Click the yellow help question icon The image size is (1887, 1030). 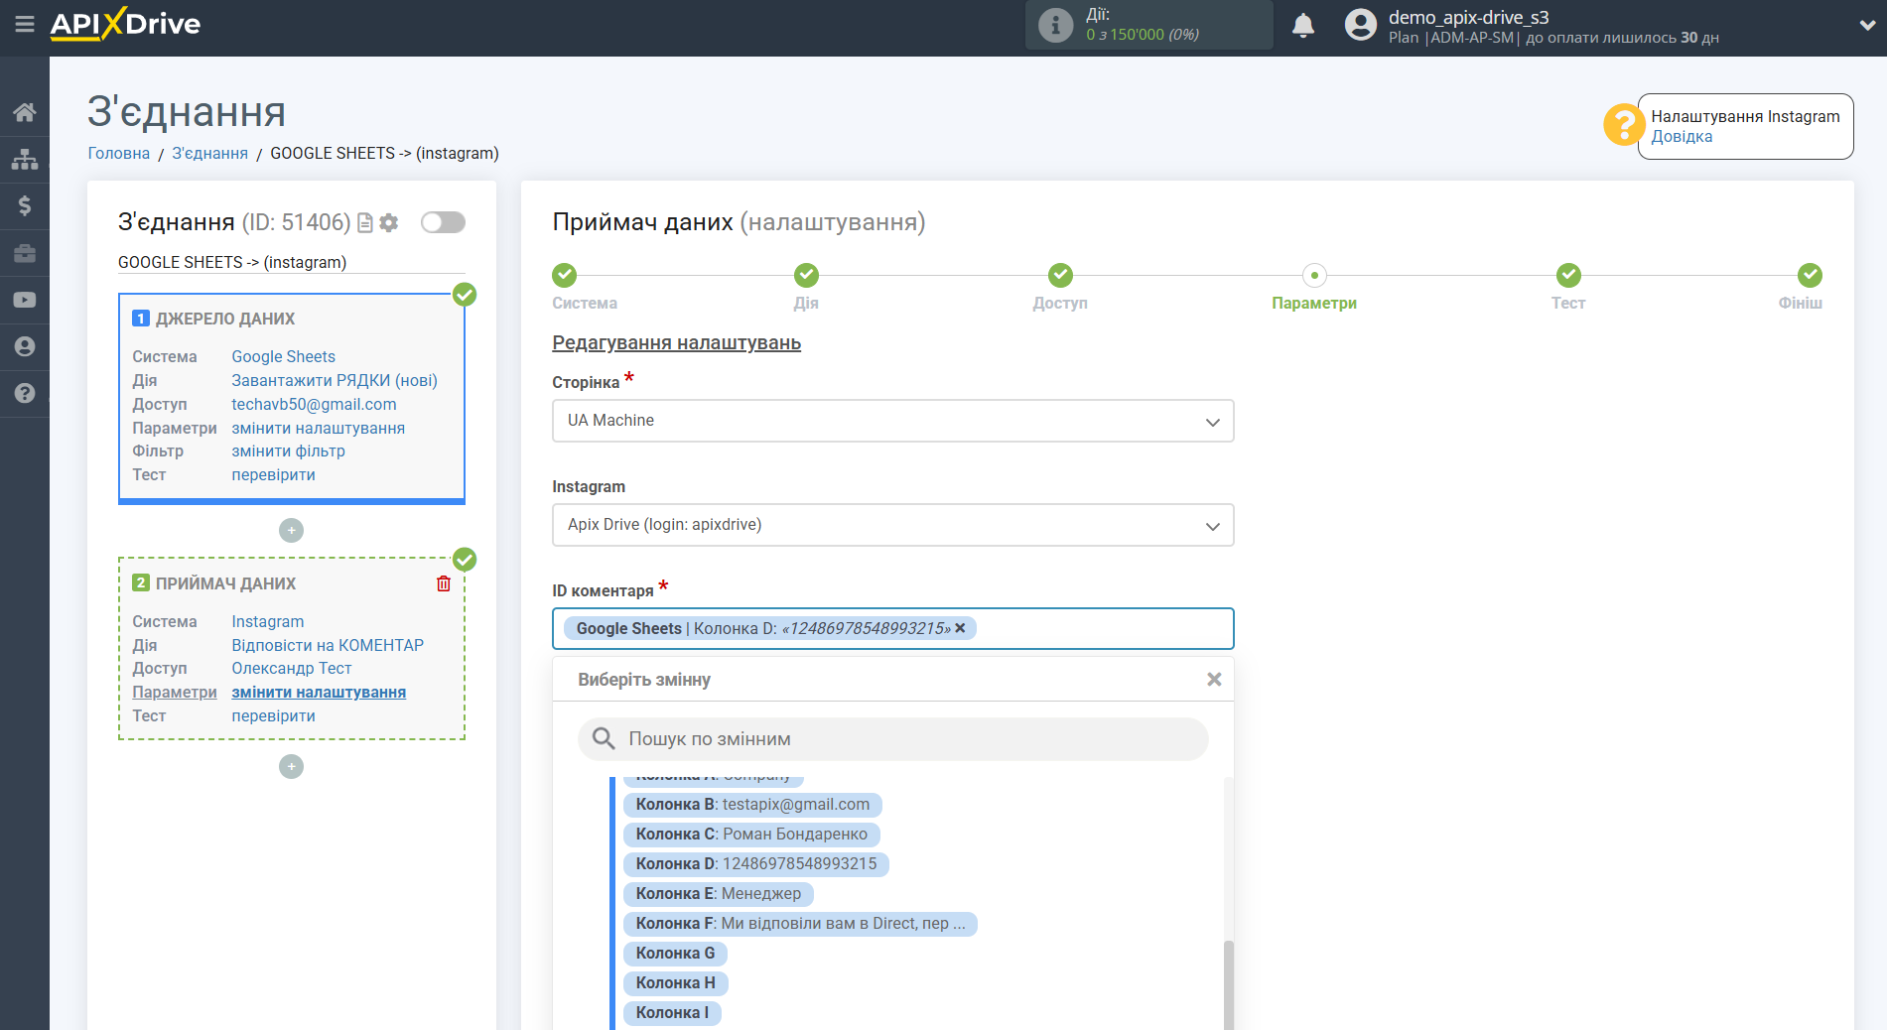point(1624,125)
